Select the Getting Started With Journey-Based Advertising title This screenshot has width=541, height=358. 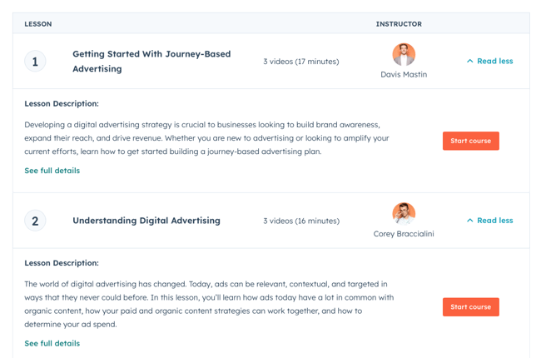click(151, 62)
